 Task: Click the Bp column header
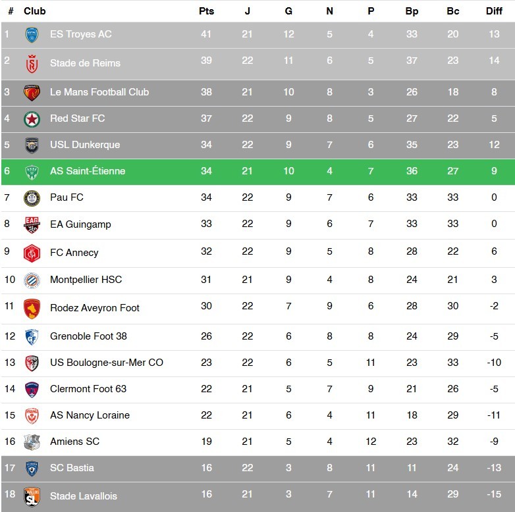[412, 11]
